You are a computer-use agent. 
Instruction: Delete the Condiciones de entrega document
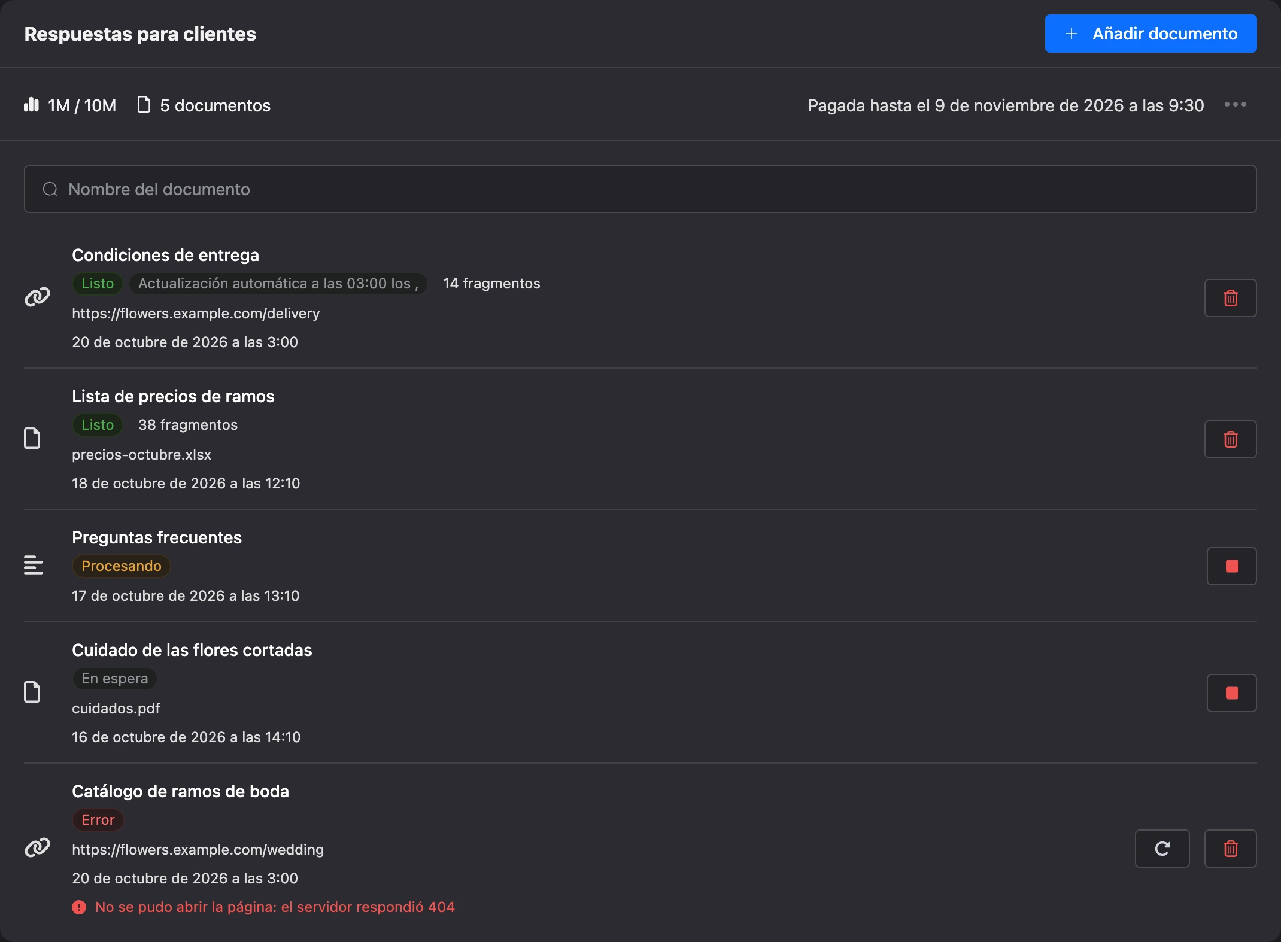(1230, 298)
